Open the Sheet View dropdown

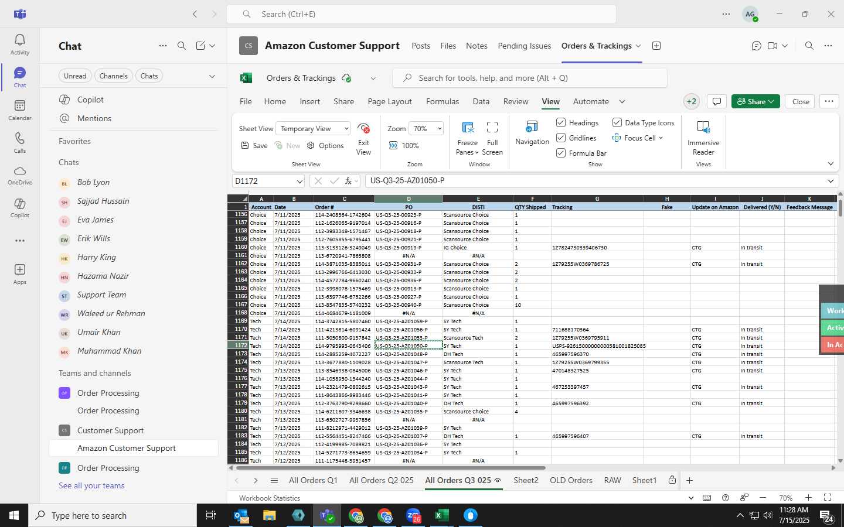[x=314, y=129]
